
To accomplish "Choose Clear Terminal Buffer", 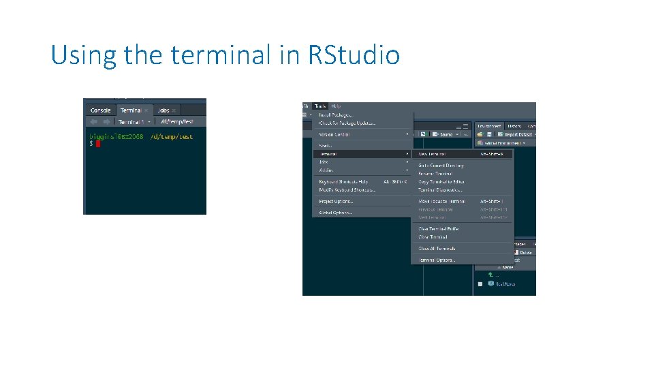I will click(x=463, y=229).
